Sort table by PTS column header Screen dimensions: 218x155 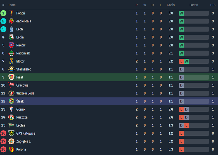pos(213,5)
